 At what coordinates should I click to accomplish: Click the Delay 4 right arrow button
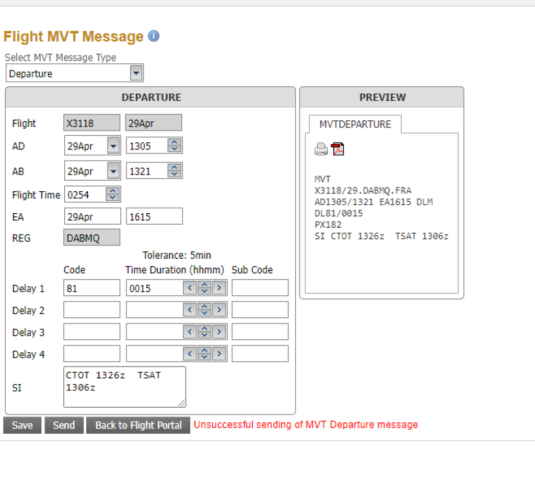(x=220, y=354)
